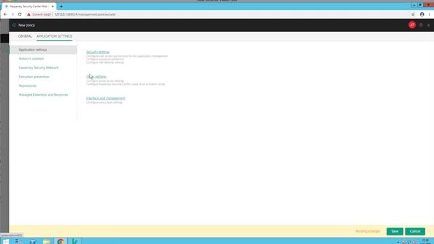Bookmark this page with the star icon

coord(413,14)
